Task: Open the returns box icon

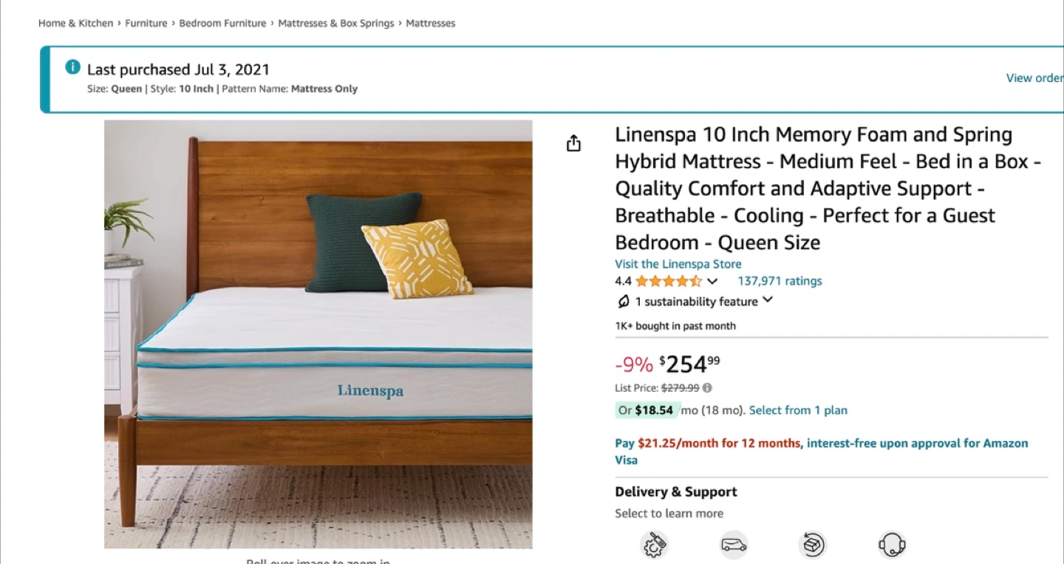Action: pos(813,546)
